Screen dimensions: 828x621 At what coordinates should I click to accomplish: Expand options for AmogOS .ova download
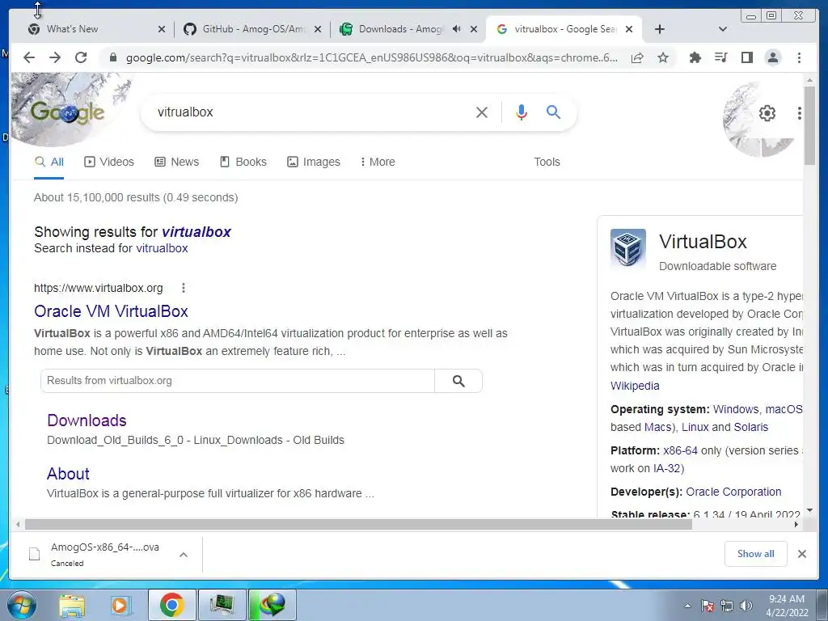pyautogui.click(x=184, y=555)
